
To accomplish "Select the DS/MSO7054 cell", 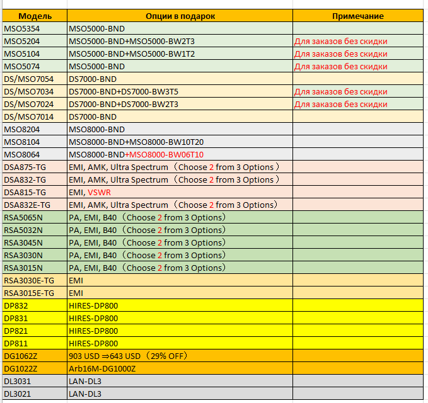I will [x=35, y=79].
